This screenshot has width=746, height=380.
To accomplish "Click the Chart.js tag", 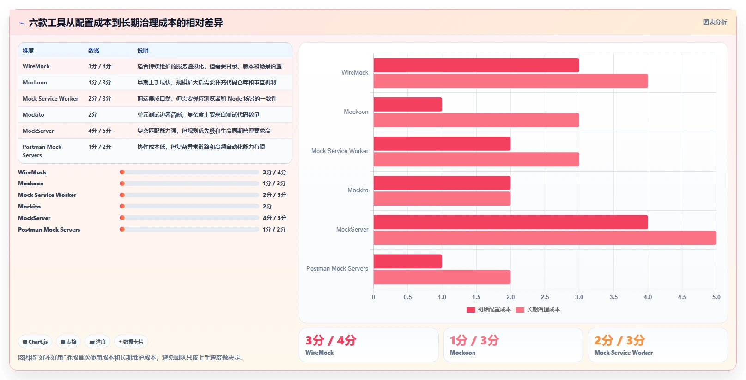I will [35, 342].
